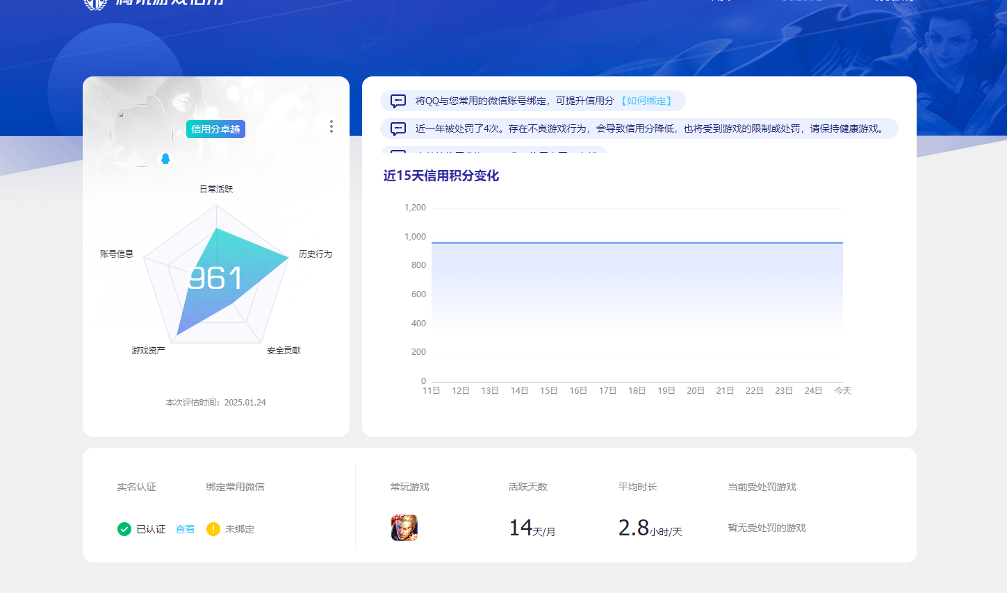Click the 已认证 status text
Viewport: 1007px width, 593px height.
(151, 529)
